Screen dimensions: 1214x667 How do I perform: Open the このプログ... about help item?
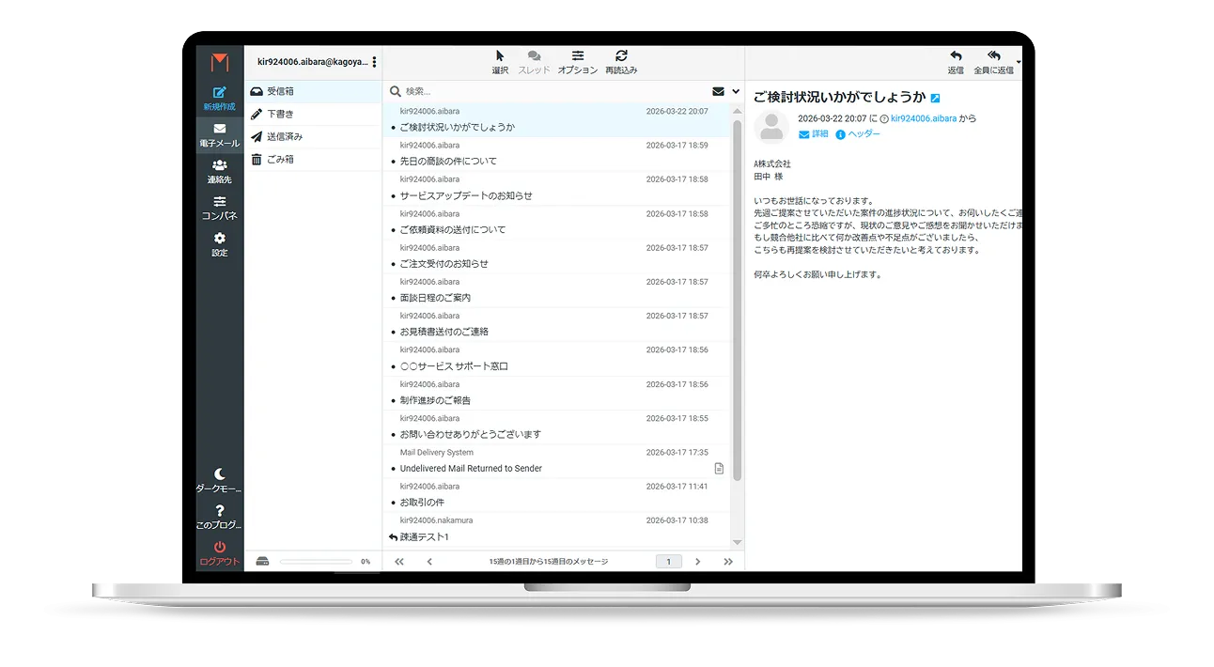[220, 517]
